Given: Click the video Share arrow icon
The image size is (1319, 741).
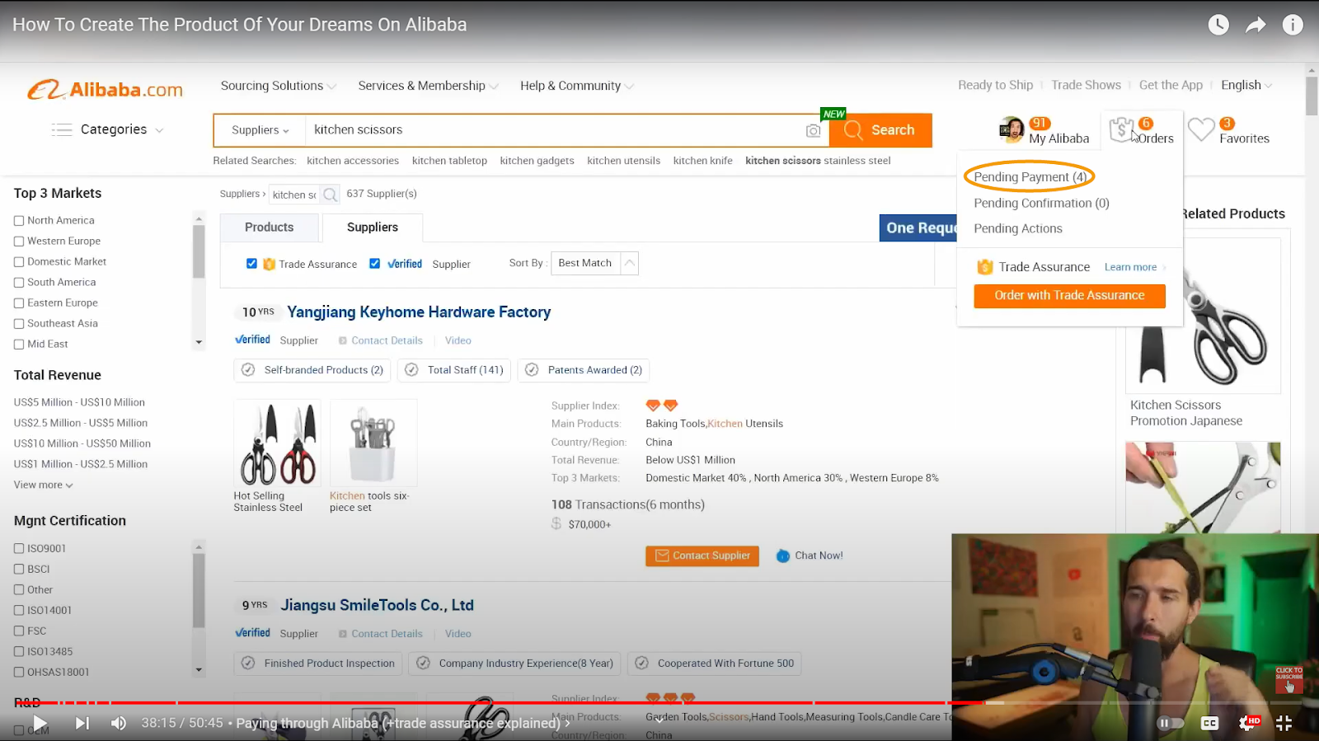Looking at the screenshot, I should 1256,25.
